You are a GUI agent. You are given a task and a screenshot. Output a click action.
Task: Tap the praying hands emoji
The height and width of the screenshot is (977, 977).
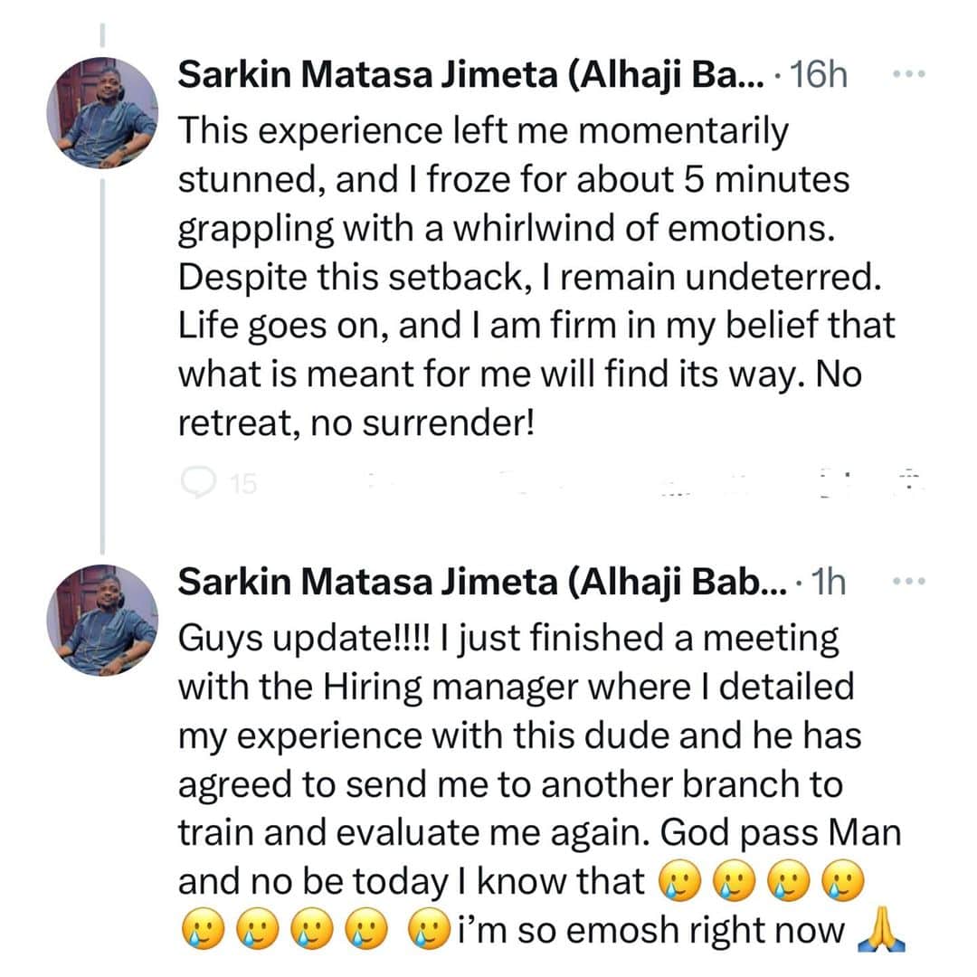point(876,930)
